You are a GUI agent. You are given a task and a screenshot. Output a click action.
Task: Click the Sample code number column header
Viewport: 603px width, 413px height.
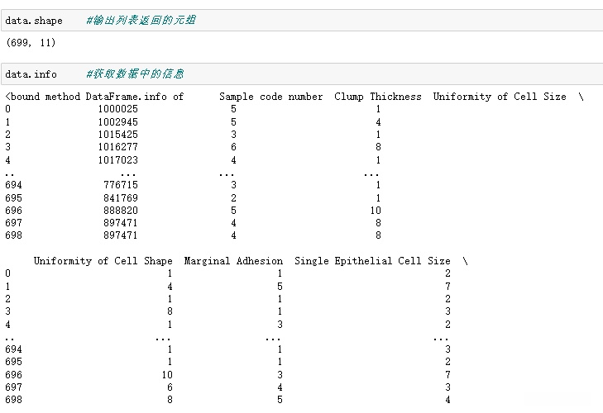point(270,97)
